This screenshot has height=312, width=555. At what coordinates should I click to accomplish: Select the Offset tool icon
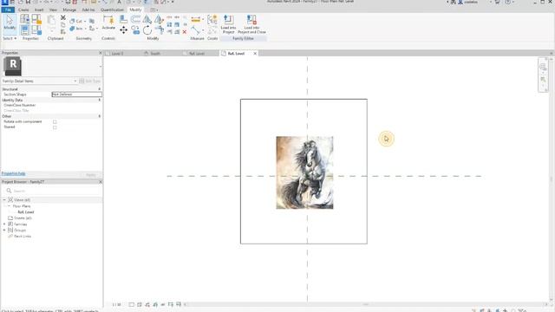(135, 19)
